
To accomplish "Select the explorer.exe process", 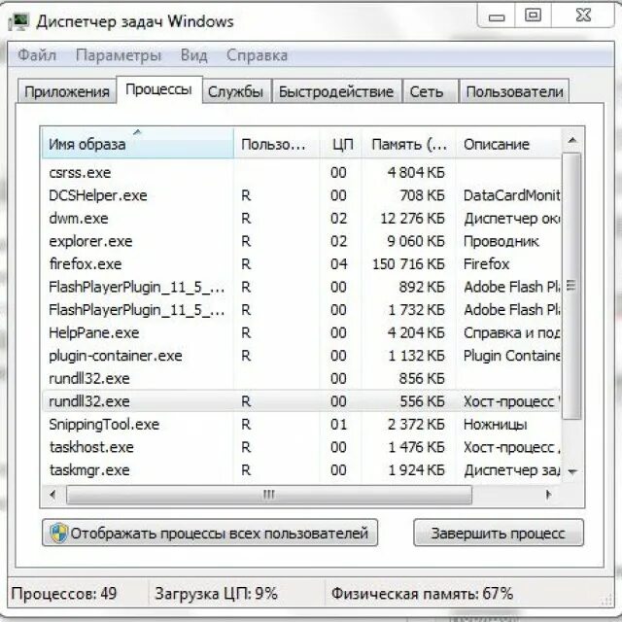I will pos(301,241).
